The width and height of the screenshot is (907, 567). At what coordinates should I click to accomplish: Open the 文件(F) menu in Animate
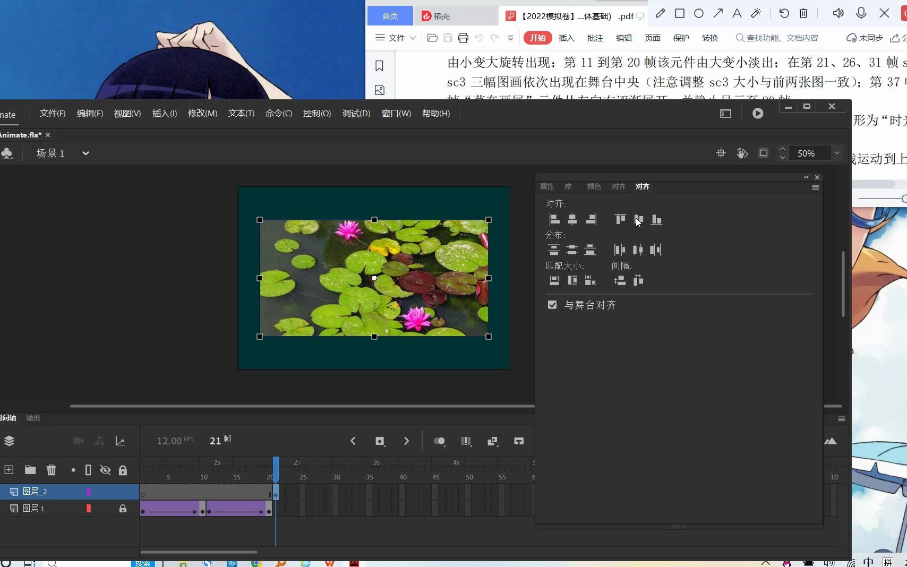pyautogui.click(x=52, y=114)
